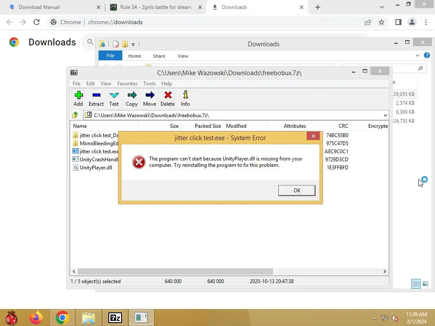Open the Explorer Home ribbon tab
This screenshot has width=435, height=326.
tap(135, 56)
